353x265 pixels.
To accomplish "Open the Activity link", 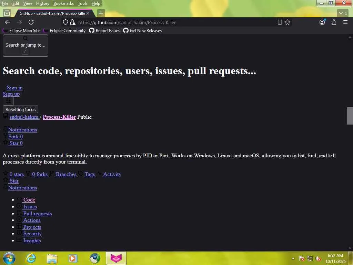I will click(x=112, y=174).
